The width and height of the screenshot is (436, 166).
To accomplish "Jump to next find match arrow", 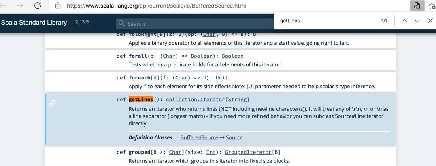I will [417, 21].
